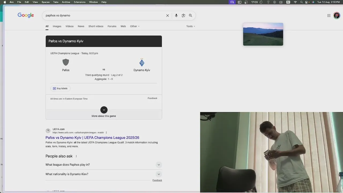Viewport: 343px width, 193px height.
Task: Click the landscape picture-in-picture thumbnail
Action: coord(263,34)
